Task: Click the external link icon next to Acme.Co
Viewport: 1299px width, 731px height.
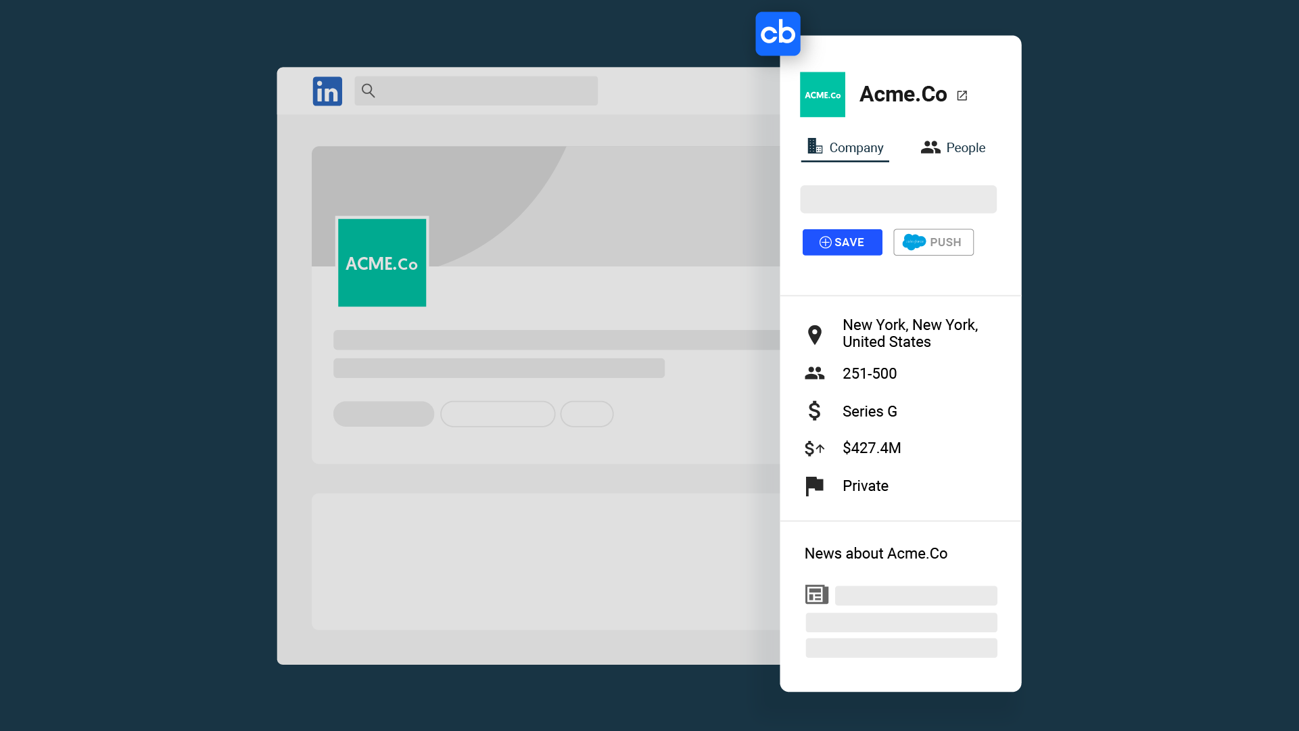Action: point(963,95)
